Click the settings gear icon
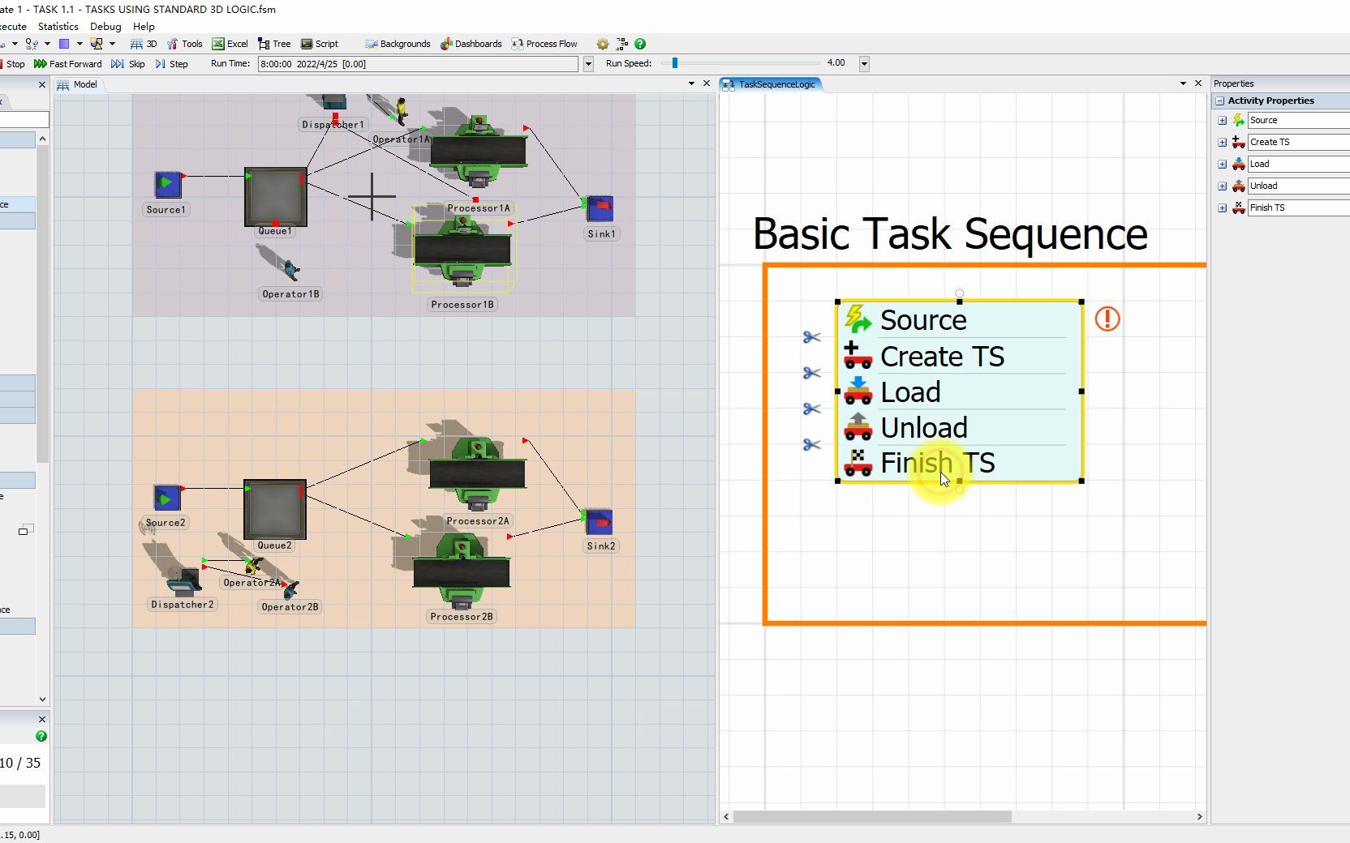 (602, 44)
